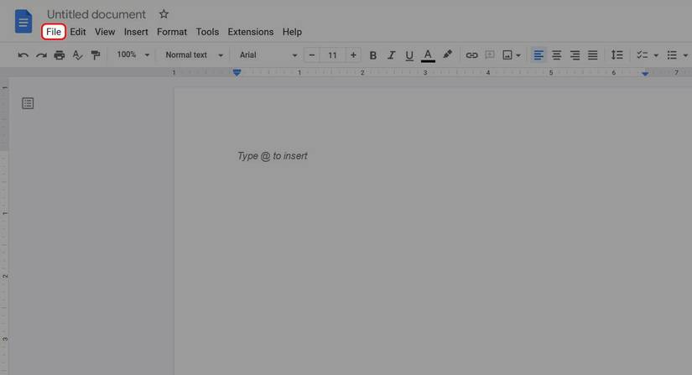Screen dimensions: 692x375
Task: Open the File menu
Action: pos(54,32)
